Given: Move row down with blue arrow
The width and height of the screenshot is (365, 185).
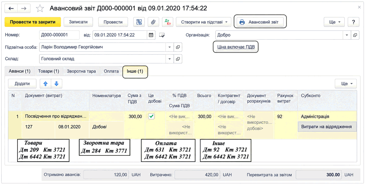Looking at the screenshot, I should (x=56, y=84).
